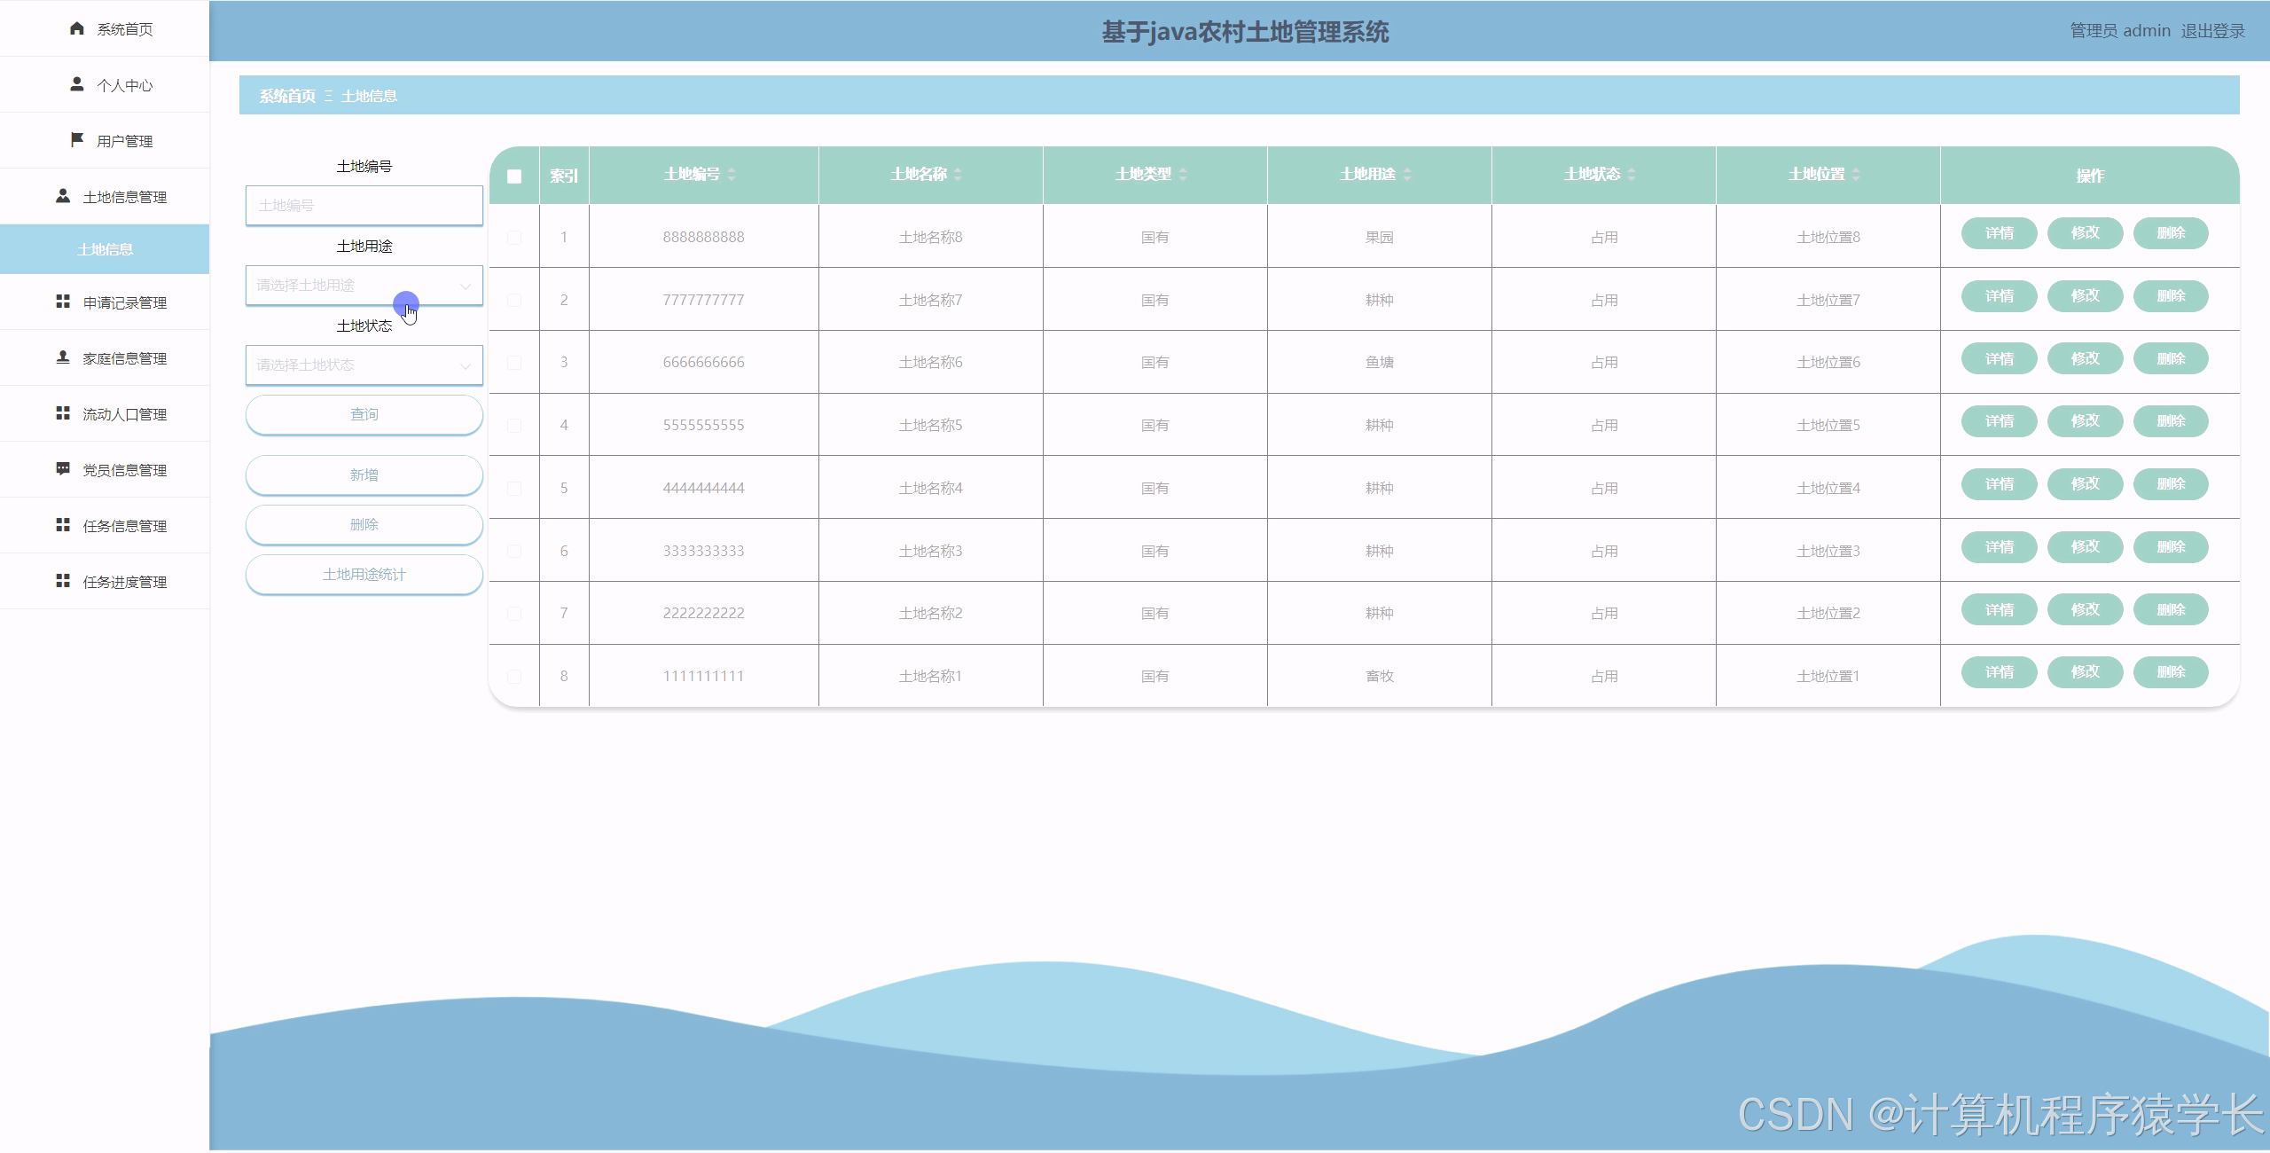
Task: Click the home icon beside 系统首页
Action: [x=77, y=28]
